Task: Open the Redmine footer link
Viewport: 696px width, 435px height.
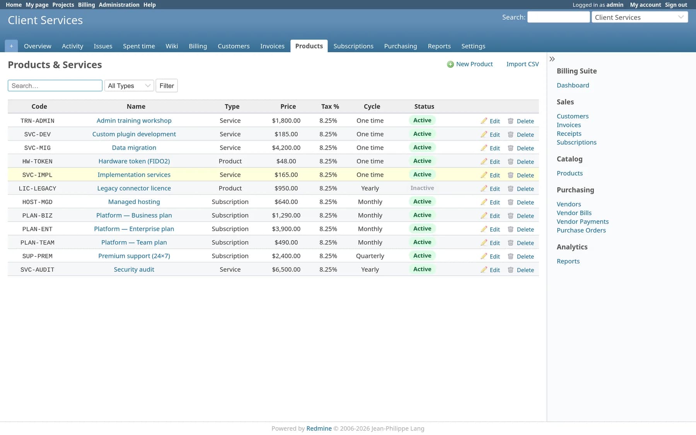Action: click(319, 428)
